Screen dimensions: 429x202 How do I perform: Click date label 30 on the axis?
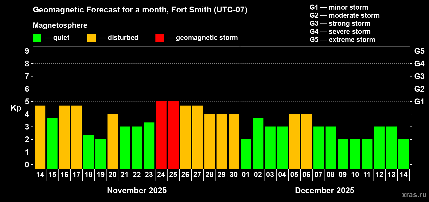[234, 174]
